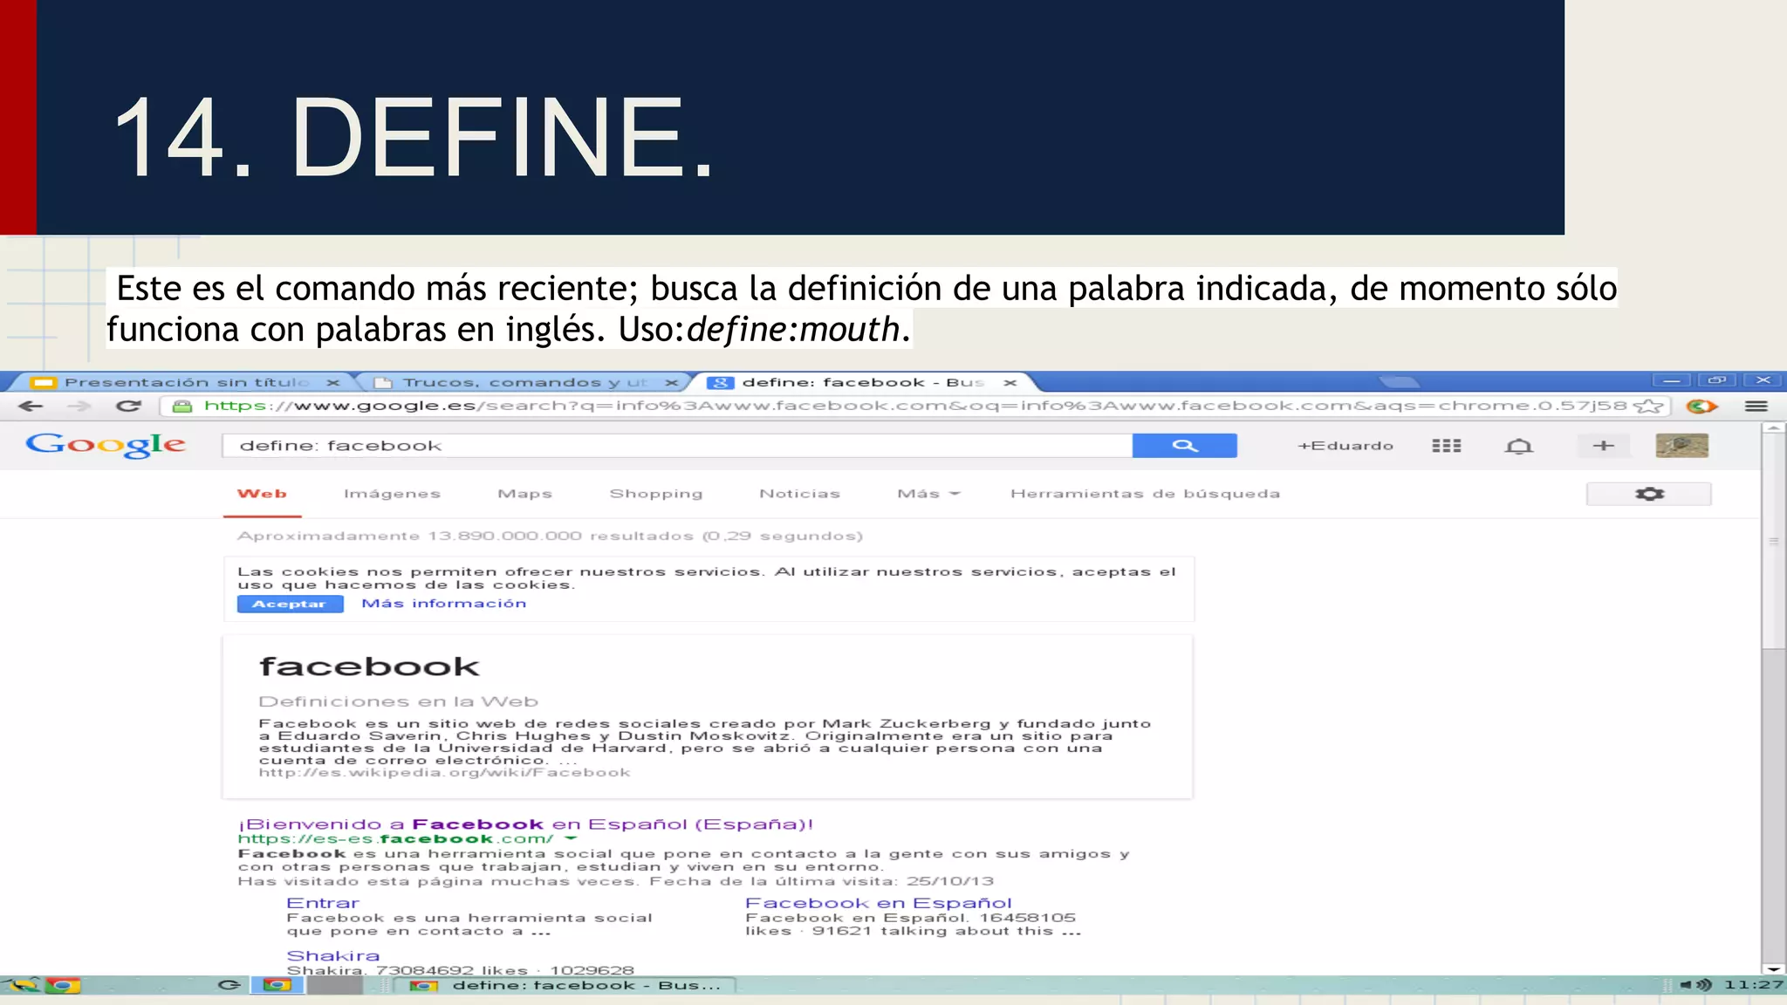The width and height of the screenshot is (1787, 1005).
Task: Open 'Facebook en Español' sitelink
Action: 879,904
